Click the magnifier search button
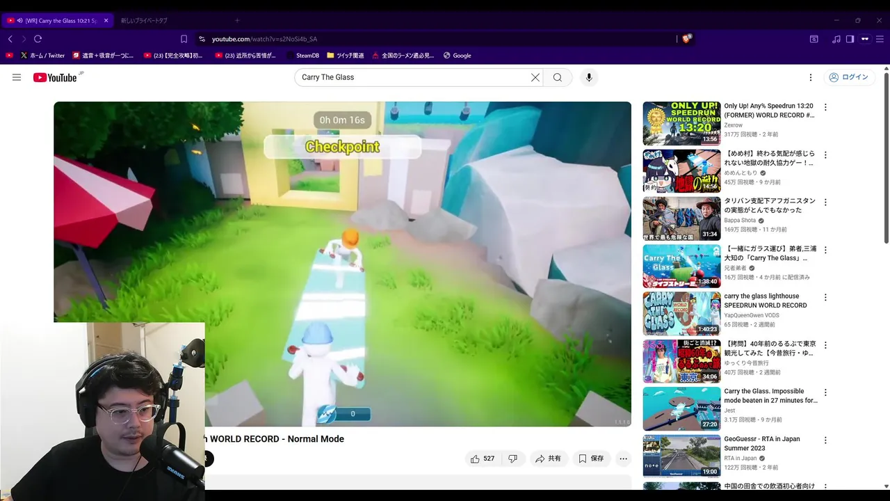This screenshot has width=890, height=501. coord(558,77)
